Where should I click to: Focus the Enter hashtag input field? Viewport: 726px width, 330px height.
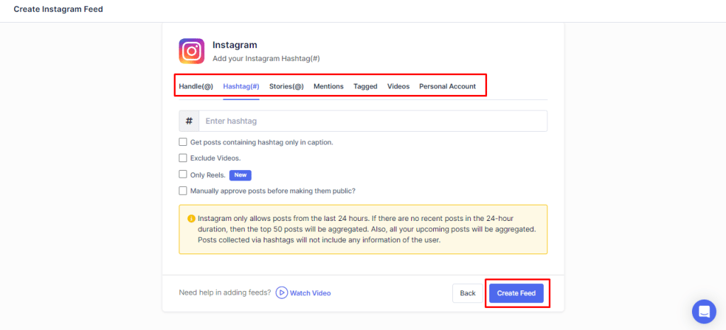click(372, 121)
